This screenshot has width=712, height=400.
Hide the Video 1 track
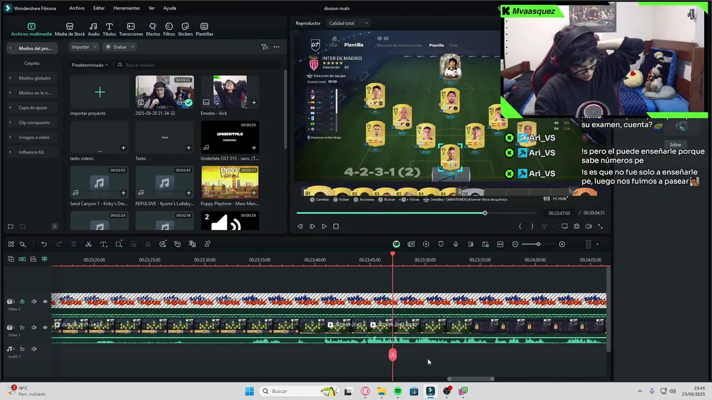[45, 327]
